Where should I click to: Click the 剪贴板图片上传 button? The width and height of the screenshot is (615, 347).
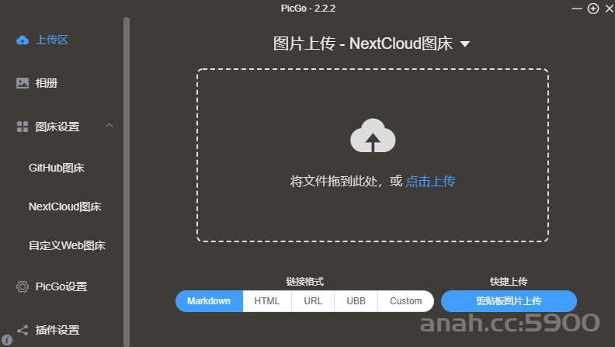click(x=509, y=301)
